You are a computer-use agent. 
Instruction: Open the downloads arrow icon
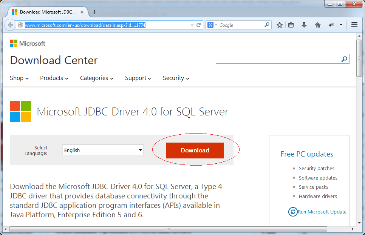(x=304, y=25)
